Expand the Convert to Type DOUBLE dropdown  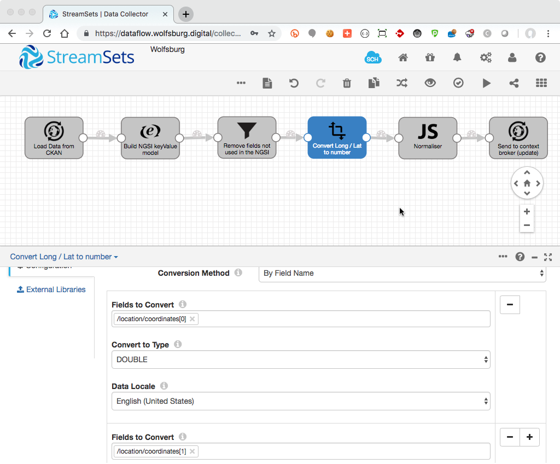pyautogui.click(x=301, y=359)
